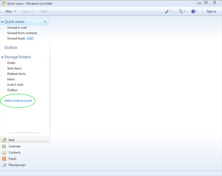The height and width of the screenshot is (176, 222).
Task: Open Contacts address book icon
Action: [x=4, y=153]
